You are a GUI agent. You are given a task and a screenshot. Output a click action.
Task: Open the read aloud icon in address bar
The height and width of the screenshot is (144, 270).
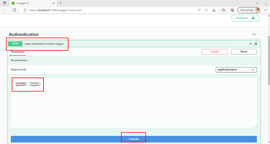[199, 10]
